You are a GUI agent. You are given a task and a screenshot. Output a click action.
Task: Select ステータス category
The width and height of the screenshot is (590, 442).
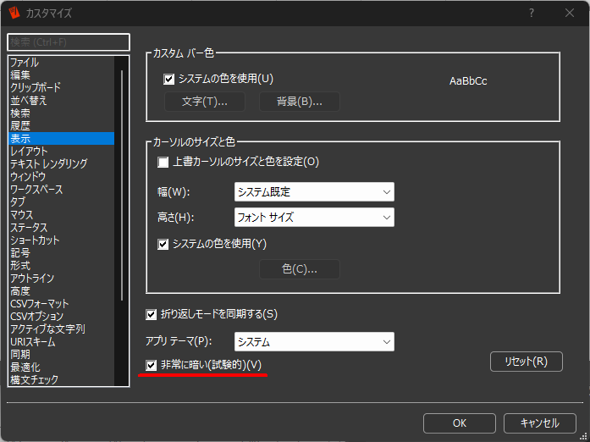point(61,228)
